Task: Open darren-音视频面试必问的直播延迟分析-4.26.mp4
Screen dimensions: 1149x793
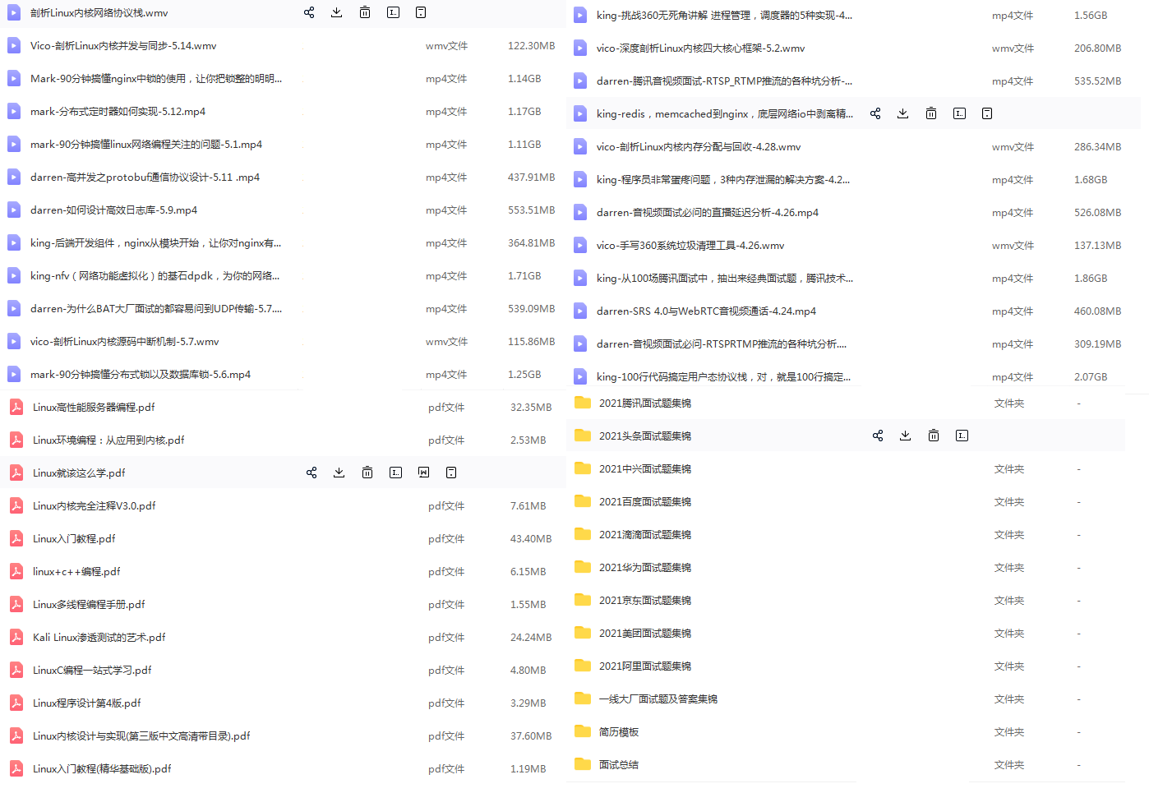Action: (x=708, y=212)
